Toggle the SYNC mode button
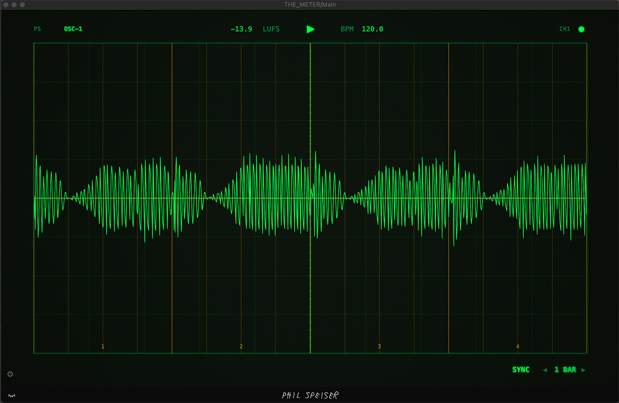Viewport: 619px width, 403px height. pyautogui.click(x=520, y=370)
